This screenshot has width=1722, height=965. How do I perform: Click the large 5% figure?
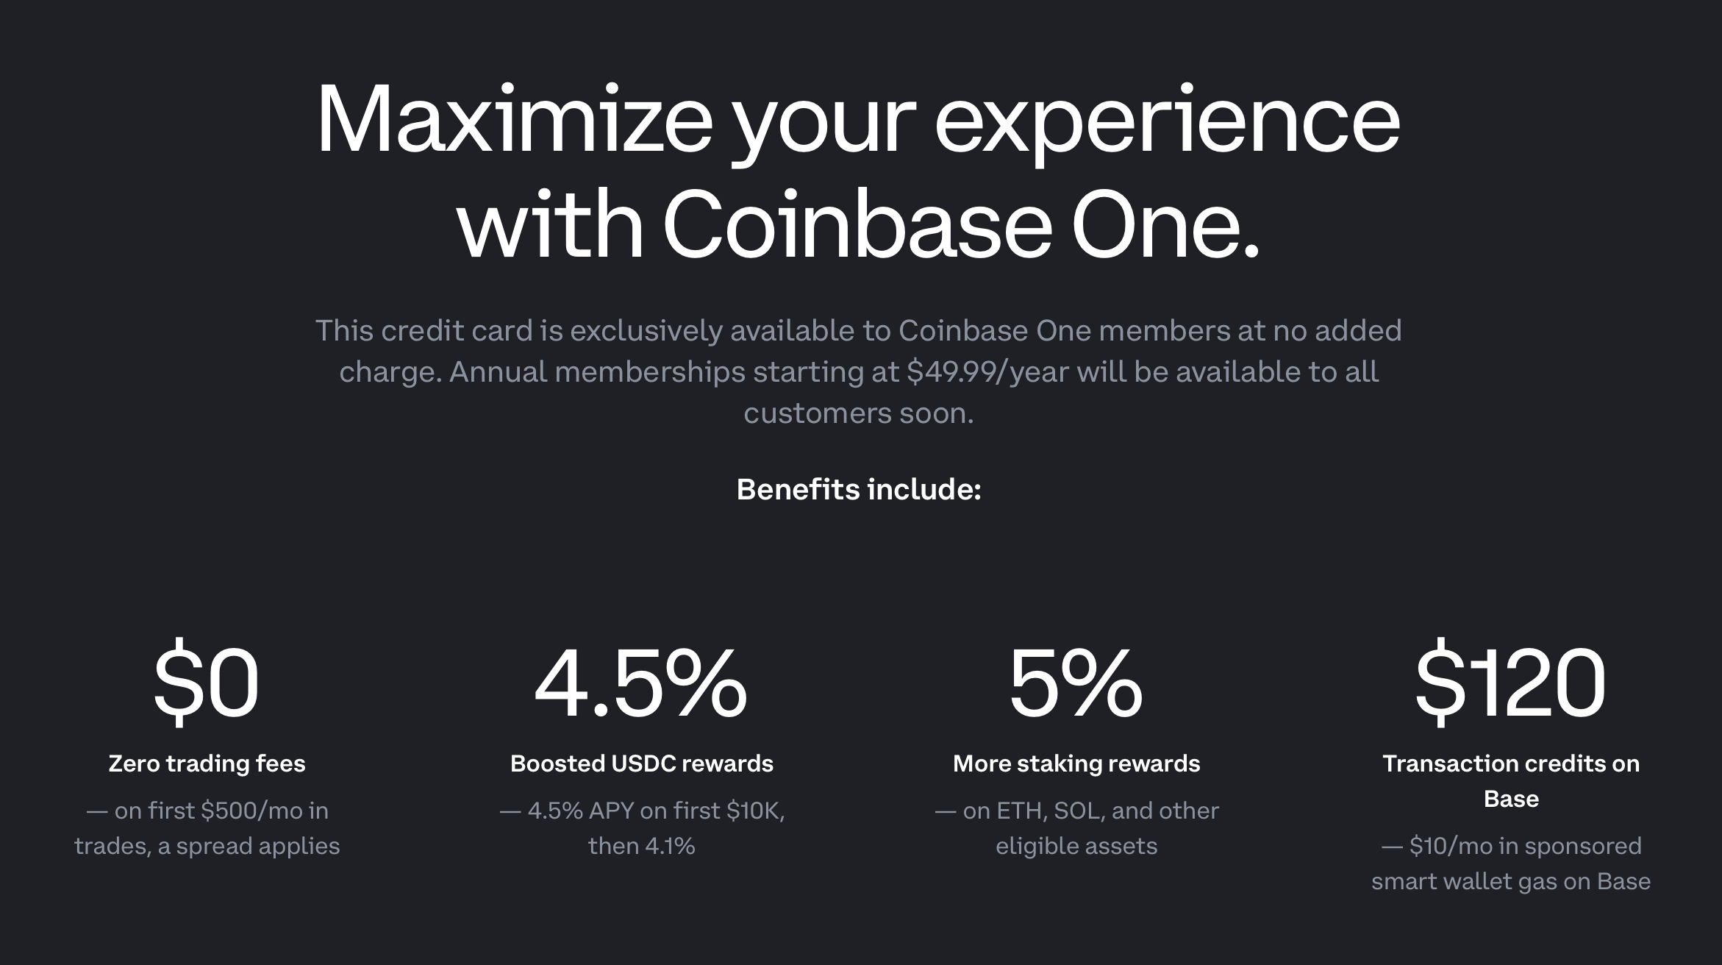click(x=1076, y=684)
